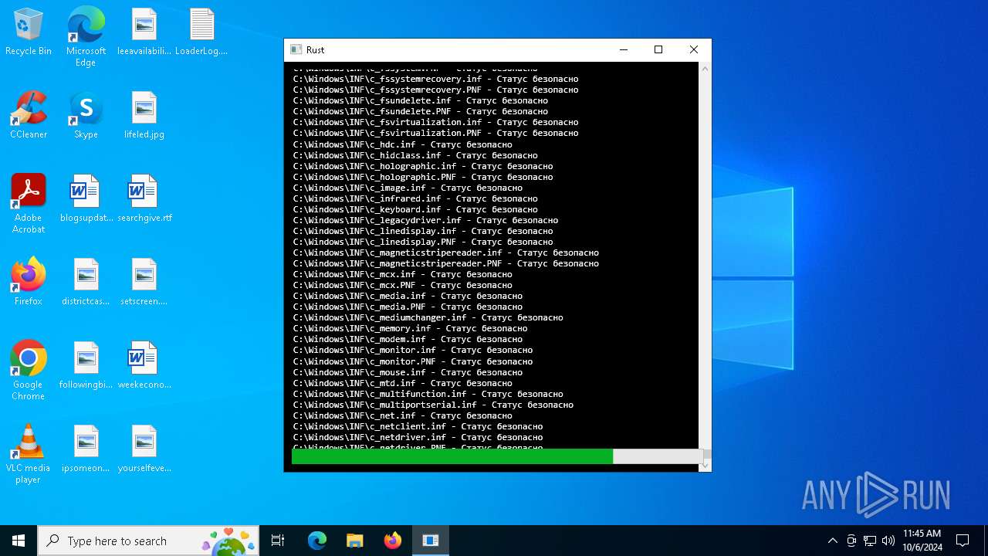This screenshot has height=556, width=988.
Task: Switch to the Rust app taskbar button
Action: click(430, 541)
